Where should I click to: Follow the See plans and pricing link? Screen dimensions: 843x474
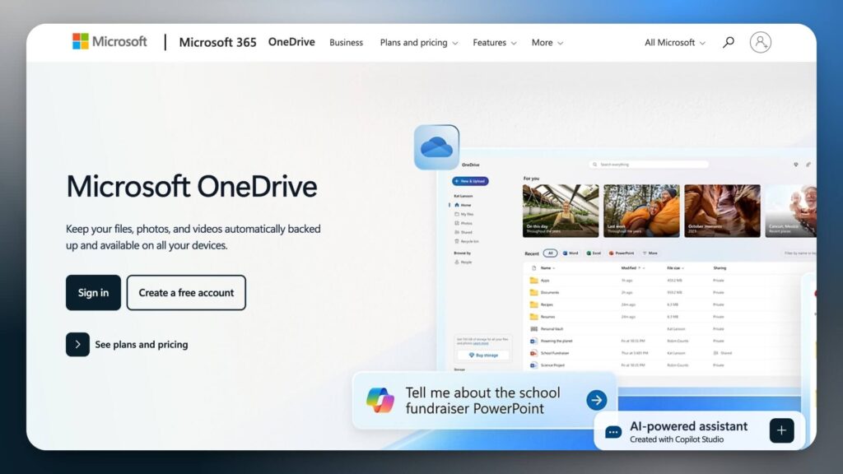[141, 344]
